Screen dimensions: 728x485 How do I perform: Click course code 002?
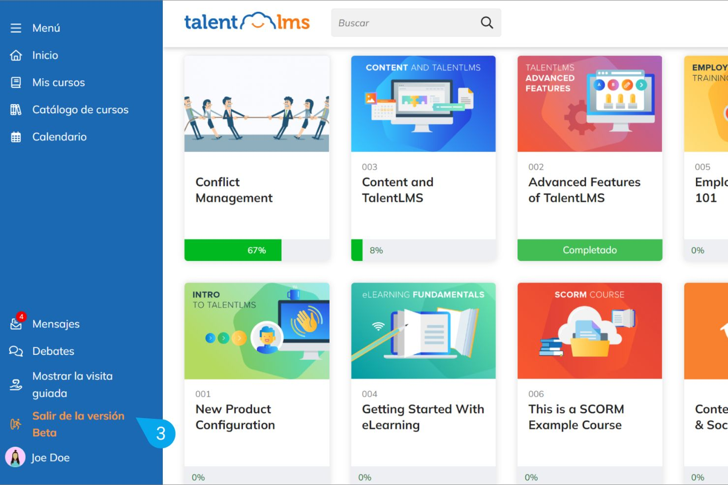536,167
